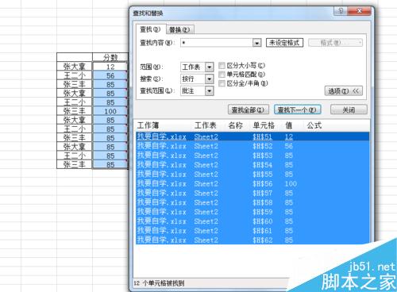Select the 王二小 cell beside score 56
This screenshot has height=292, width=397.
[x=75, y=75]
